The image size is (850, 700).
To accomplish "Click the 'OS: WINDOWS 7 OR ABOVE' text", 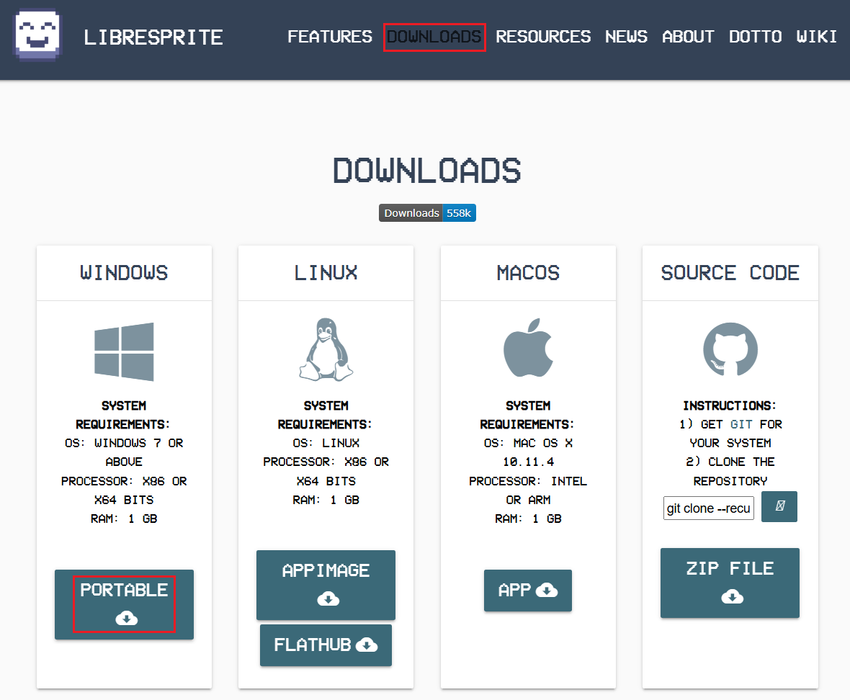I will pos(124,452).
